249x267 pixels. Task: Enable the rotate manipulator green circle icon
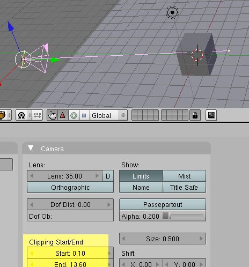pyautogui.click(x=74, y=115)
